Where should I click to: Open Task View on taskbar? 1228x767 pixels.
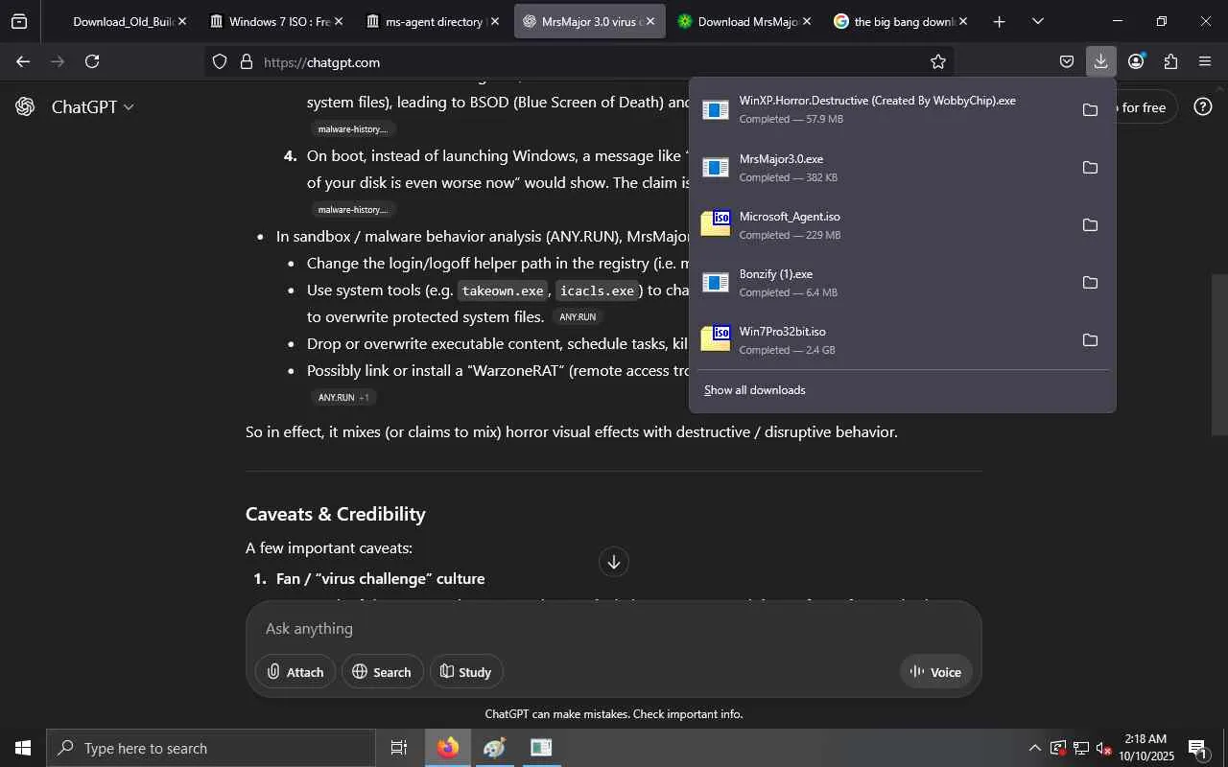(x=399, y=748)
